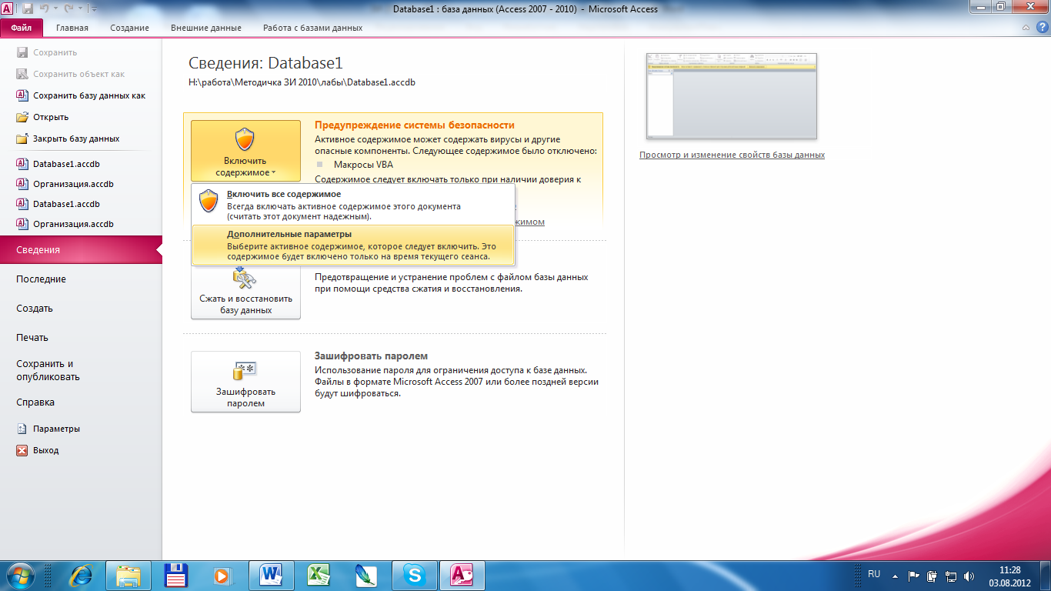Click the Access application icon in title bar
1051x591 pixels.
pyautogui.click(x=8, y=8)
